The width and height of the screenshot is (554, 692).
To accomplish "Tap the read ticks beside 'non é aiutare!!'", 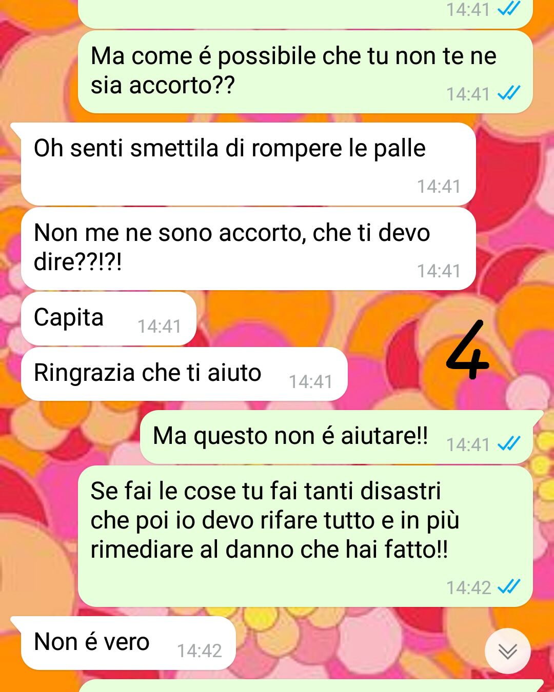I will coord(509,443).
